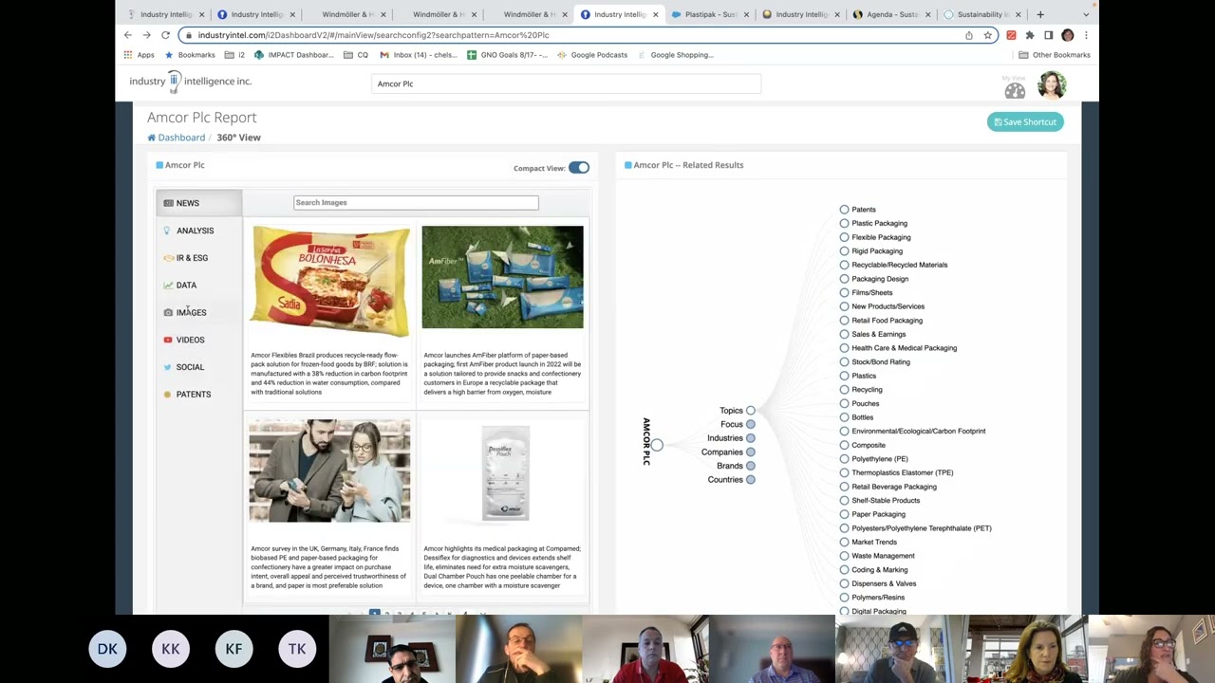Click the Search Images field
The height and width of the screenshot is (683, 1215).
pyautogui.click(x=416, y=202)
